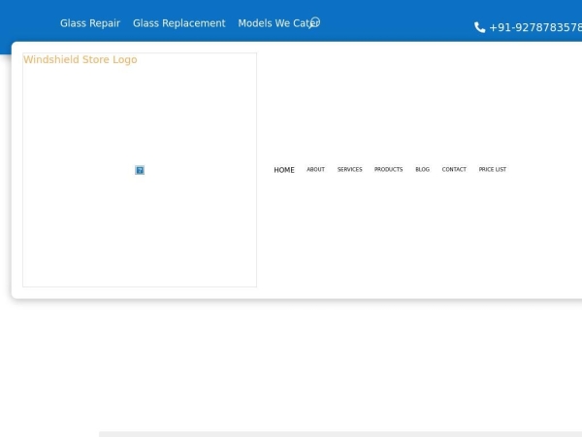Open the Models We Cater link
582x437 pixels.
pyautogui.click(x=272, y=23)
